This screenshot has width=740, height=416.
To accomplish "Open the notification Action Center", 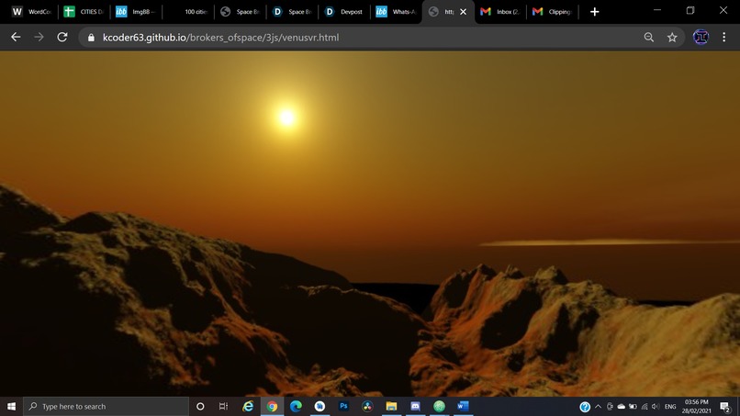I will coord(725,407).
